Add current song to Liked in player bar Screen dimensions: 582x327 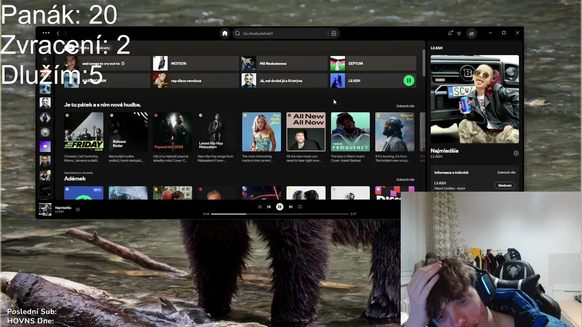(x=78, y=209)
